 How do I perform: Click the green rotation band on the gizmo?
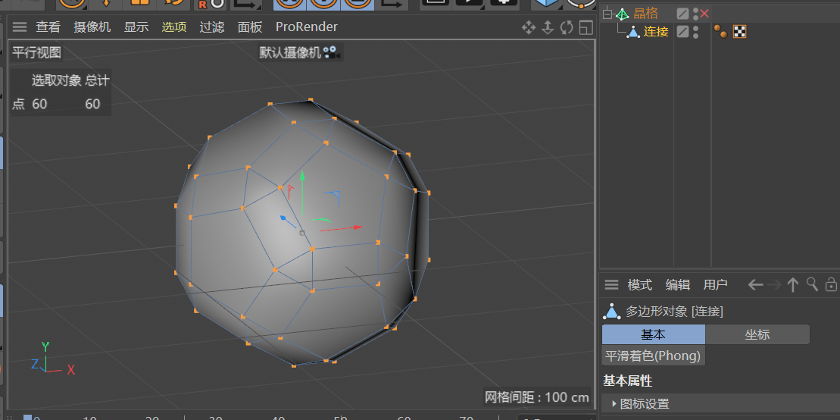pyautogui.click(x=321, y=220)
